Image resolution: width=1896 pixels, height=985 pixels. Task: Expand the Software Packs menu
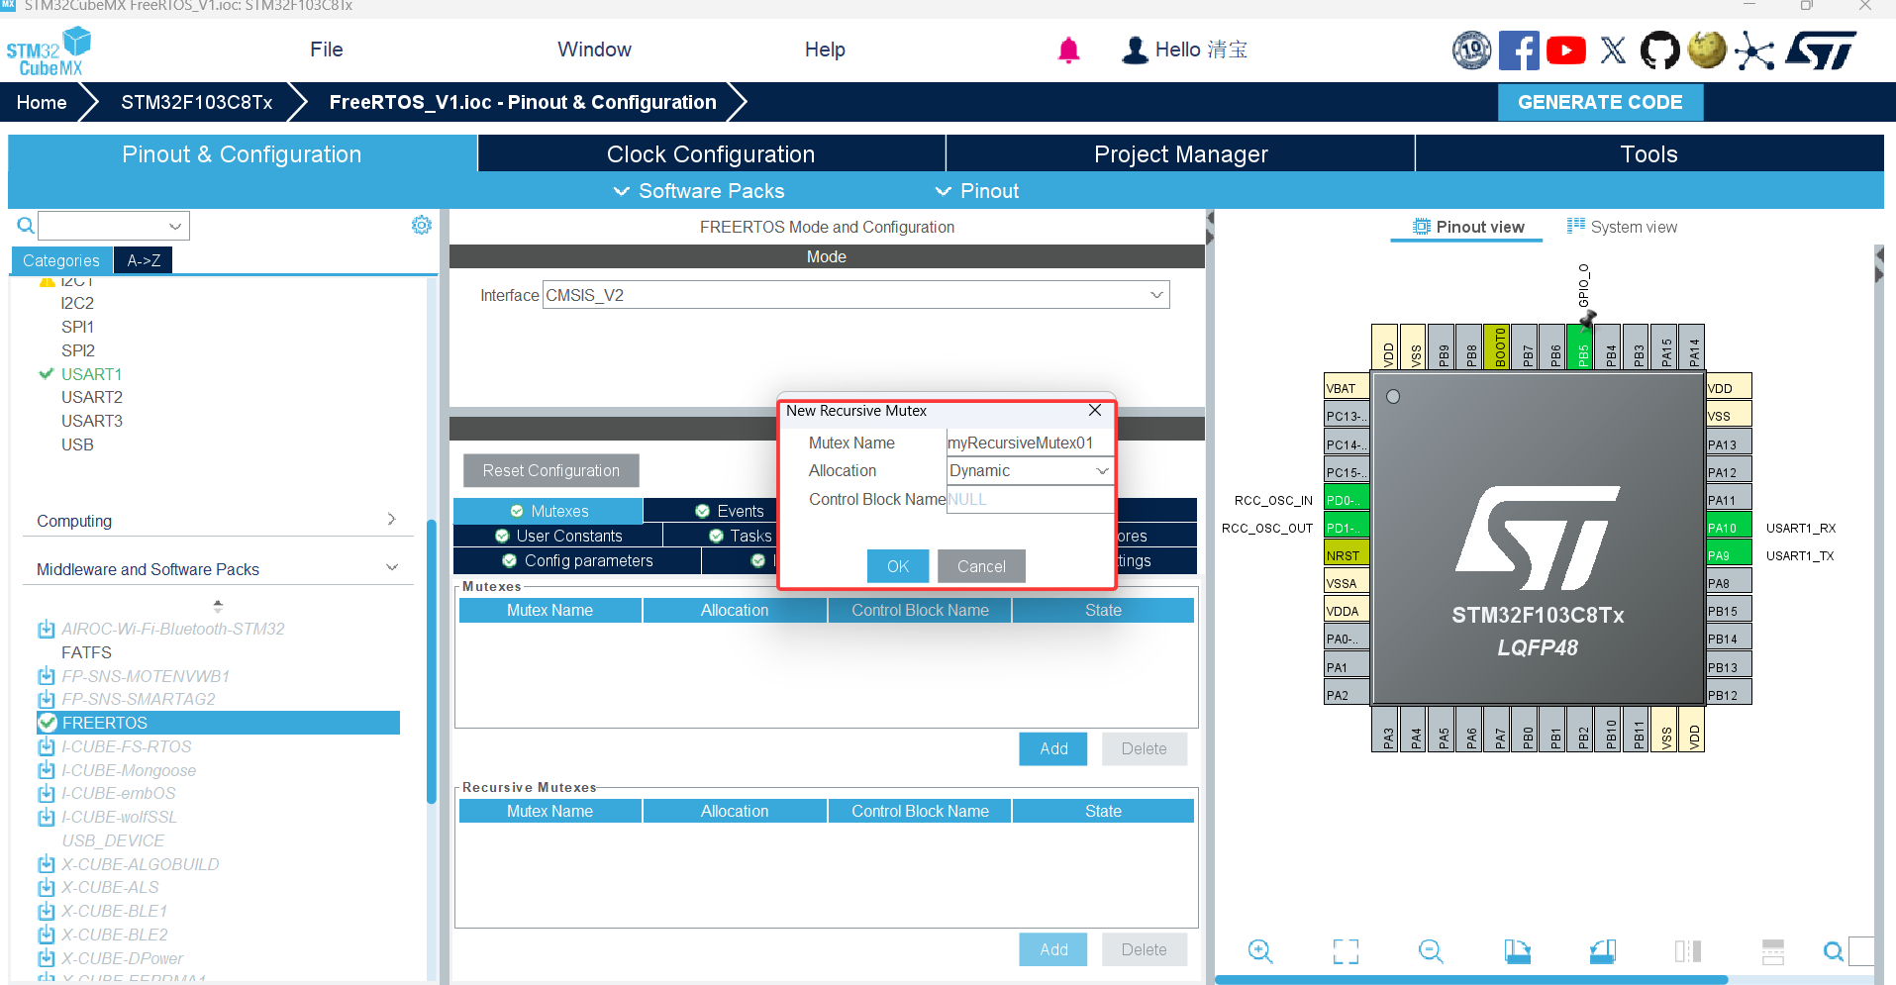point(699,191)
